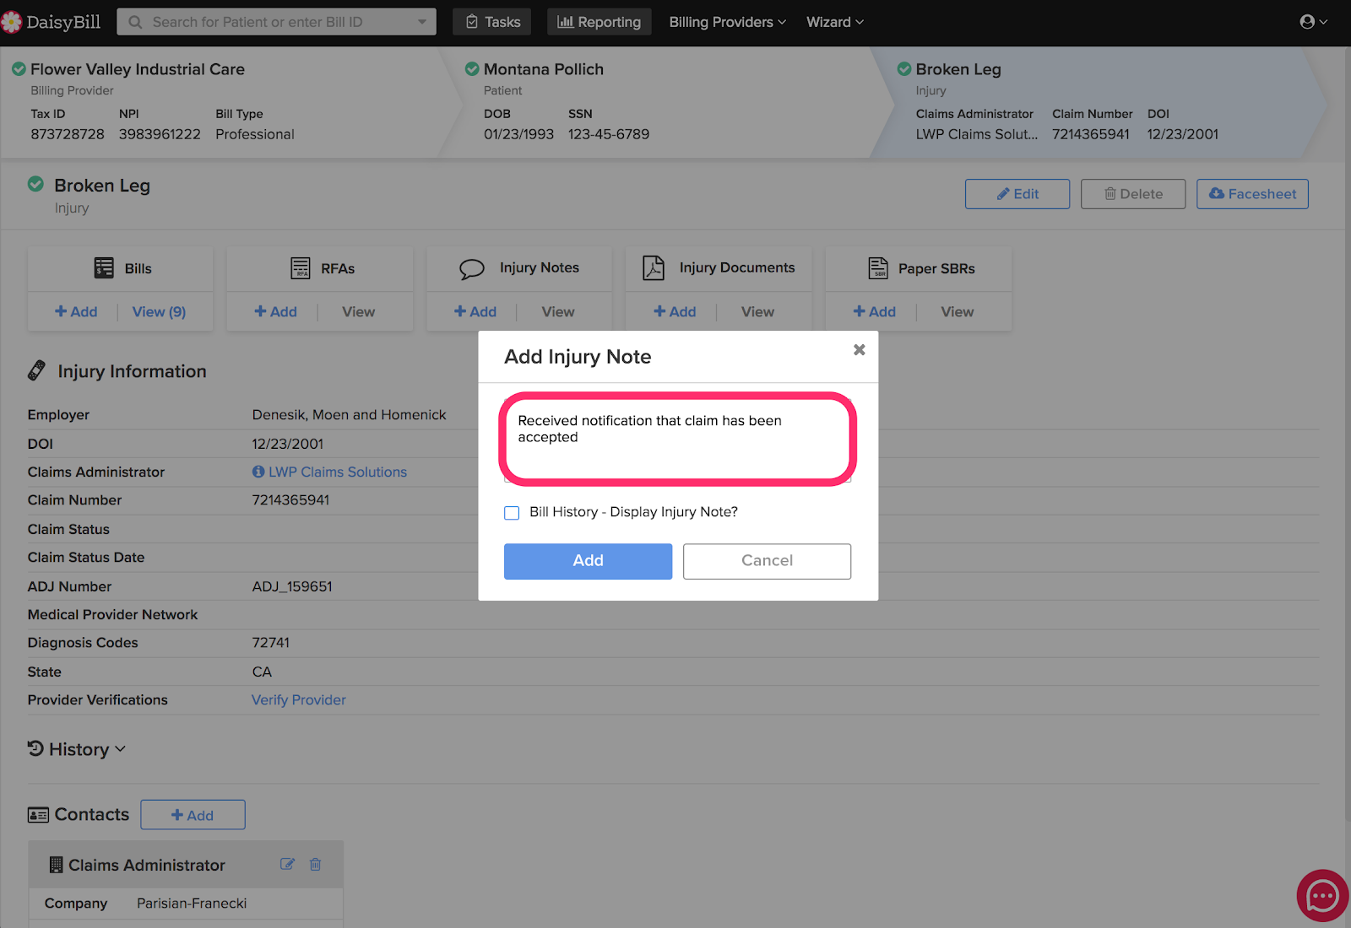Focus the patient or Bill ID search field
This screenshot has width=1351, height=928.
(x=277, y=22)
